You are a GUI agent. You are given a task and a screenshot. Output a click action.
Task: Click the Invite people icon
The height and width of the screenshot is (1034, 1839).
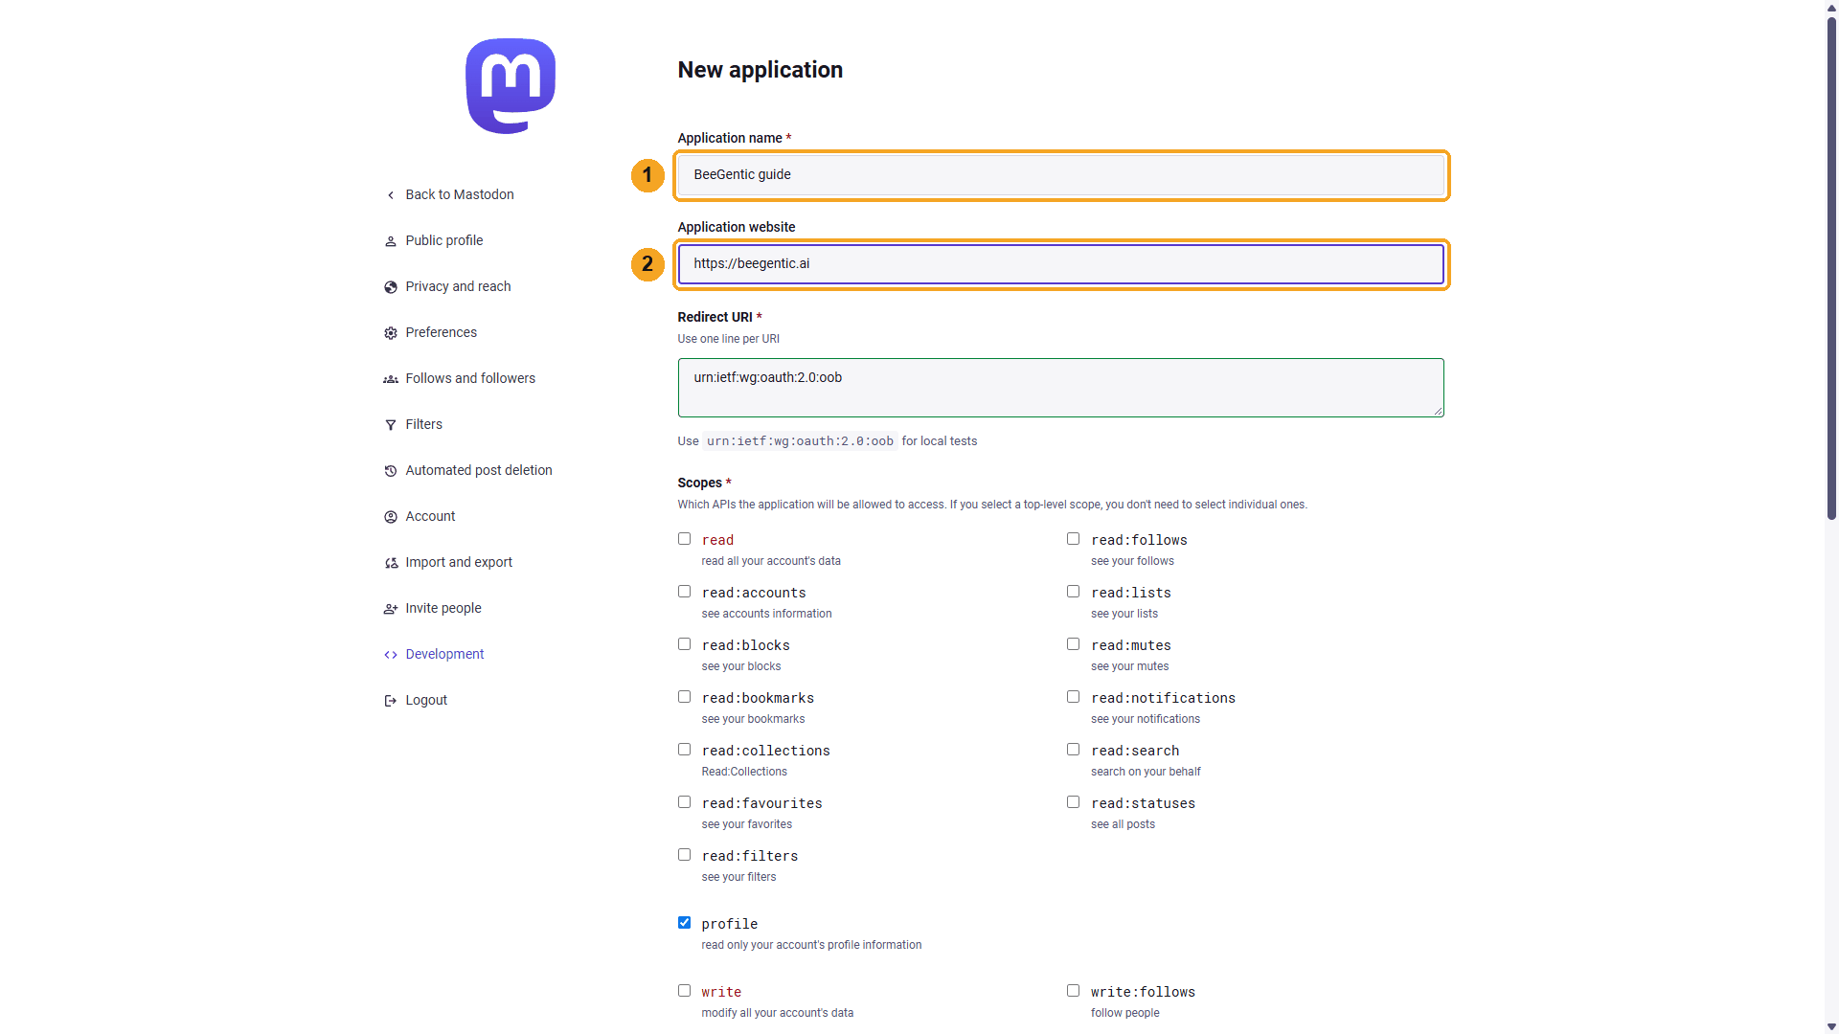tap(391, 609)
